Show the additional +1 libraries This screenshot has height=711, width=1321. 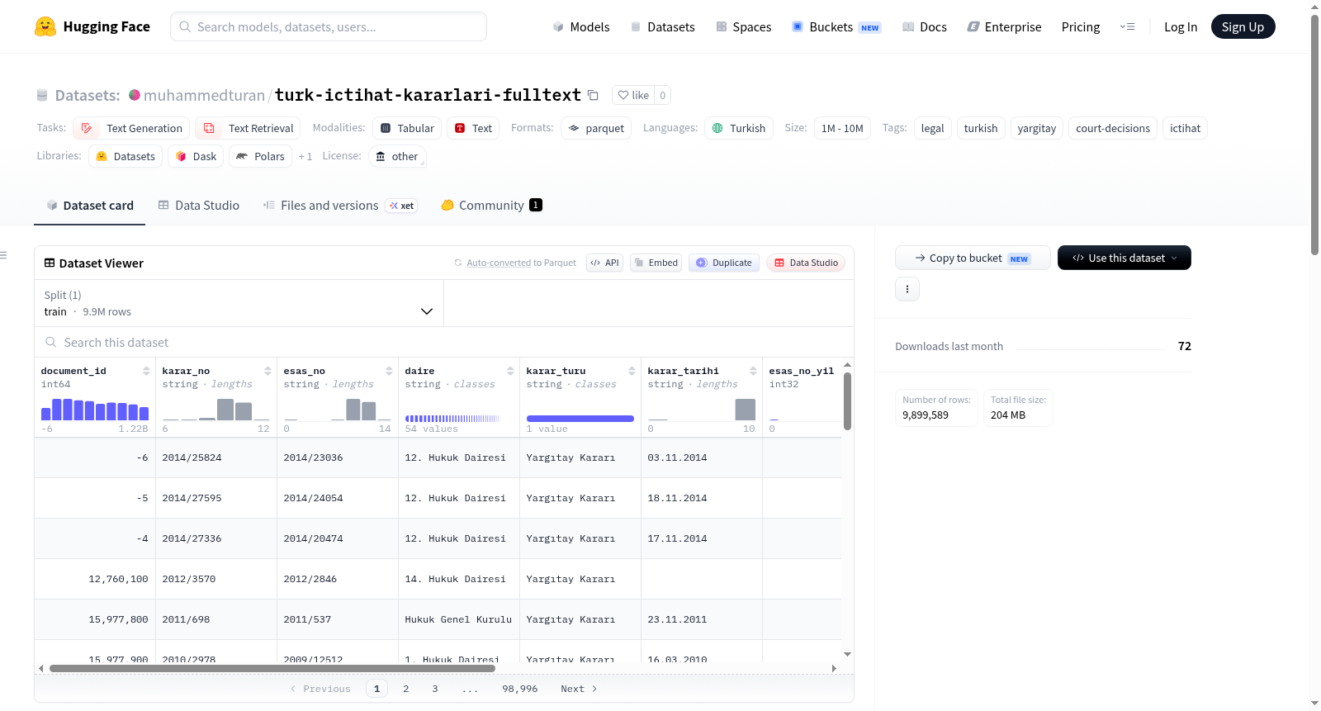(305, 156)
